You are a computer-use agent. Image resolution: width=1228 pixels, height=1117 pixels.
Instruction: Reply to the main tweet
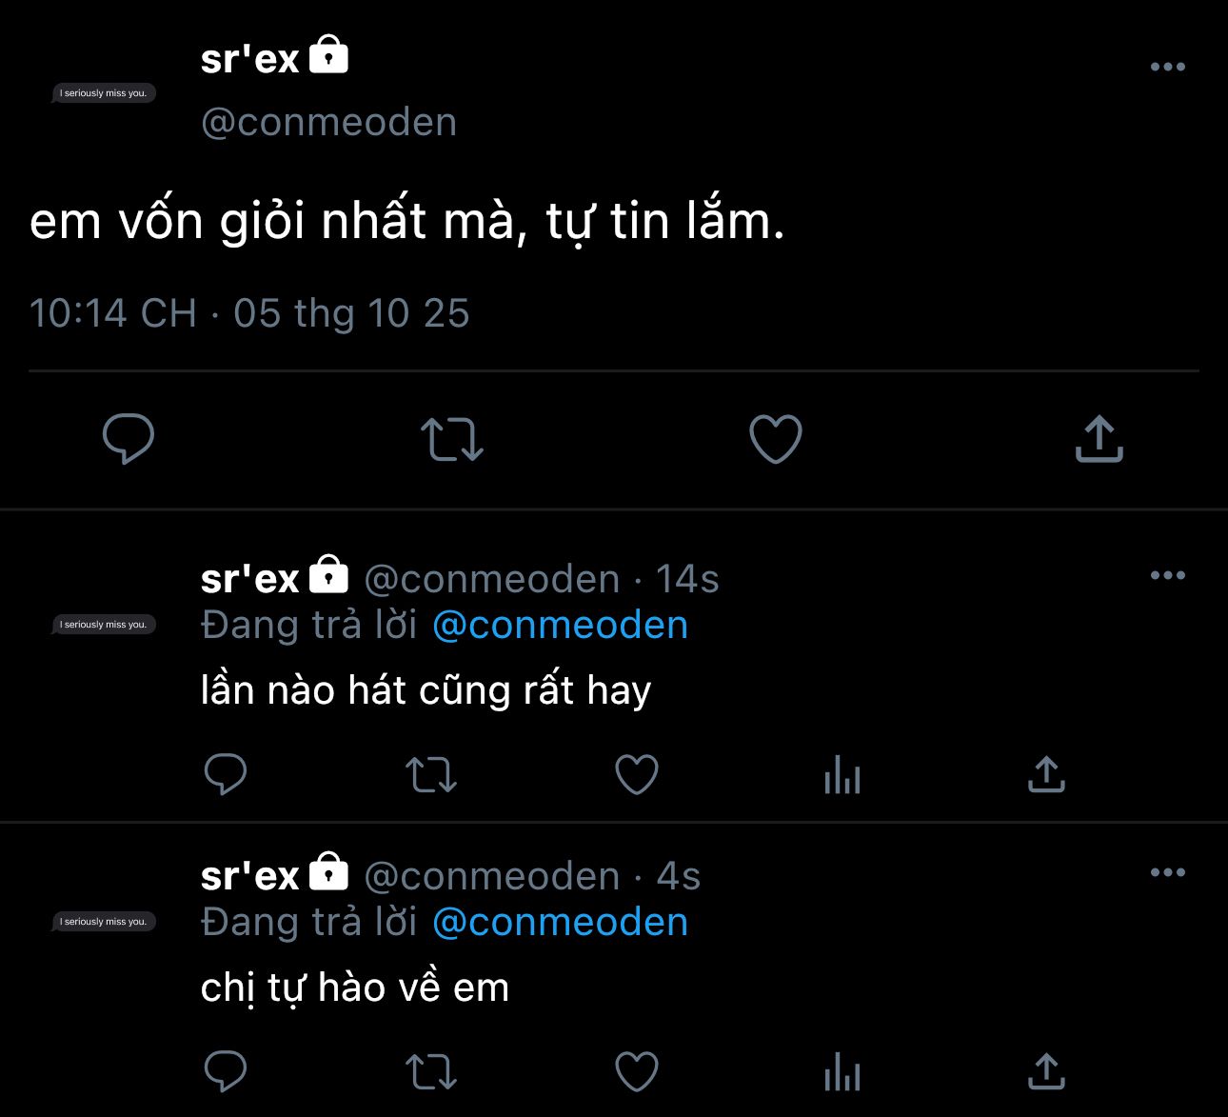click(x=129, y=439)
